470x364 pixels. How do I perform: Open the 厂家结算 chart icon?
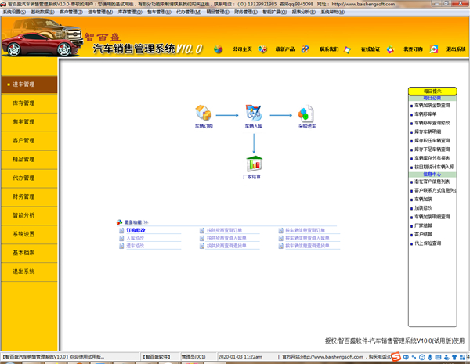pos(254,164)
